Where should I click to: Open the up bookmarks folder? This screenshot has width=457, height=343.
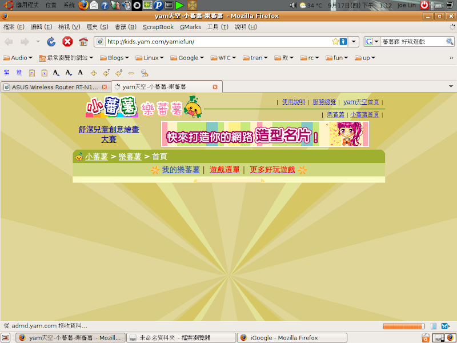point(365,58)
